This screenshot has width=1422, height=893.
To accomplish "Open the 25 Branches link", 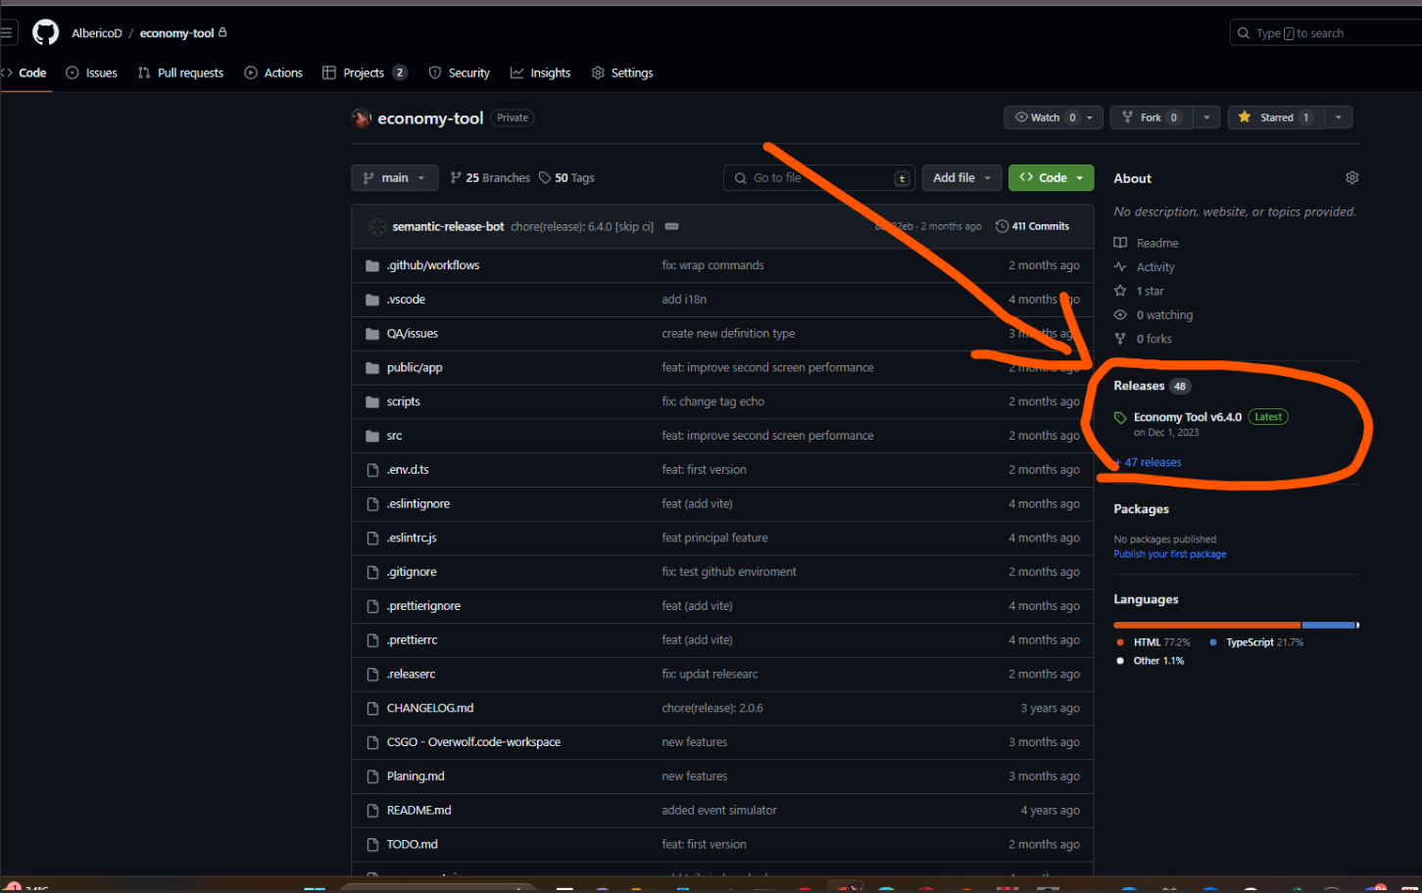I will click(x=490, y=178).
